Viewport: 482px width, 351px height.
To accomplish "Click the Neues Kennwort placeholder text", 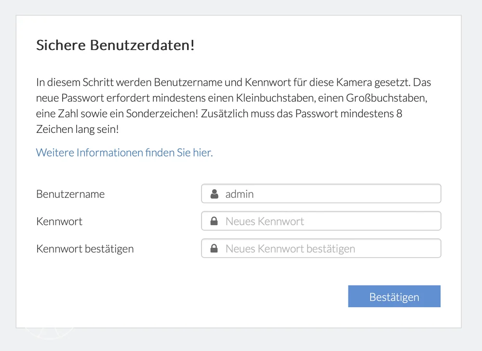I will 265,221.
